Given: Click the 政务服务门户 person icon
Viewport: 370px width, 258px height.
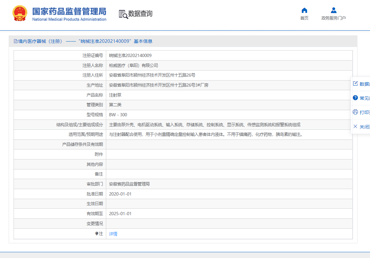Looking at the screenshot, I should (x=334, y=10).
